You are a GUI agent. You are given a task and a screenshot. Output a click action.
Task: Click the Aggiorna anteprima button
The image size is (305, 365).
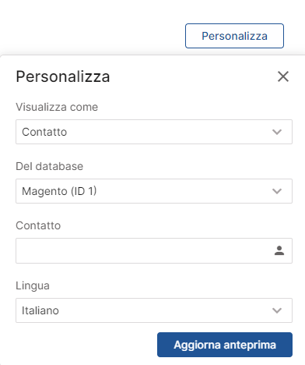point(225,345)
